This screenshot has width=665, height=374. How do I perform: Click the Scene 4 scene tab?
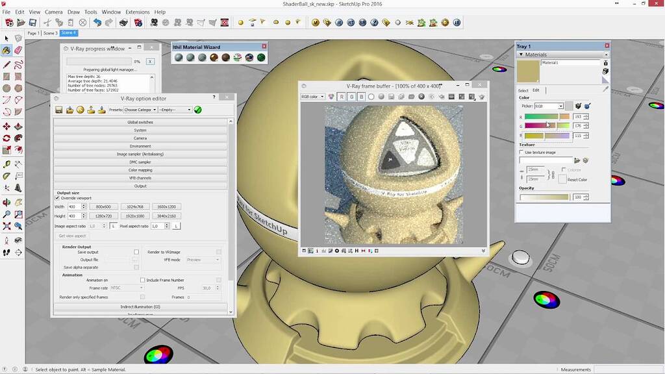tap(69, 33)
